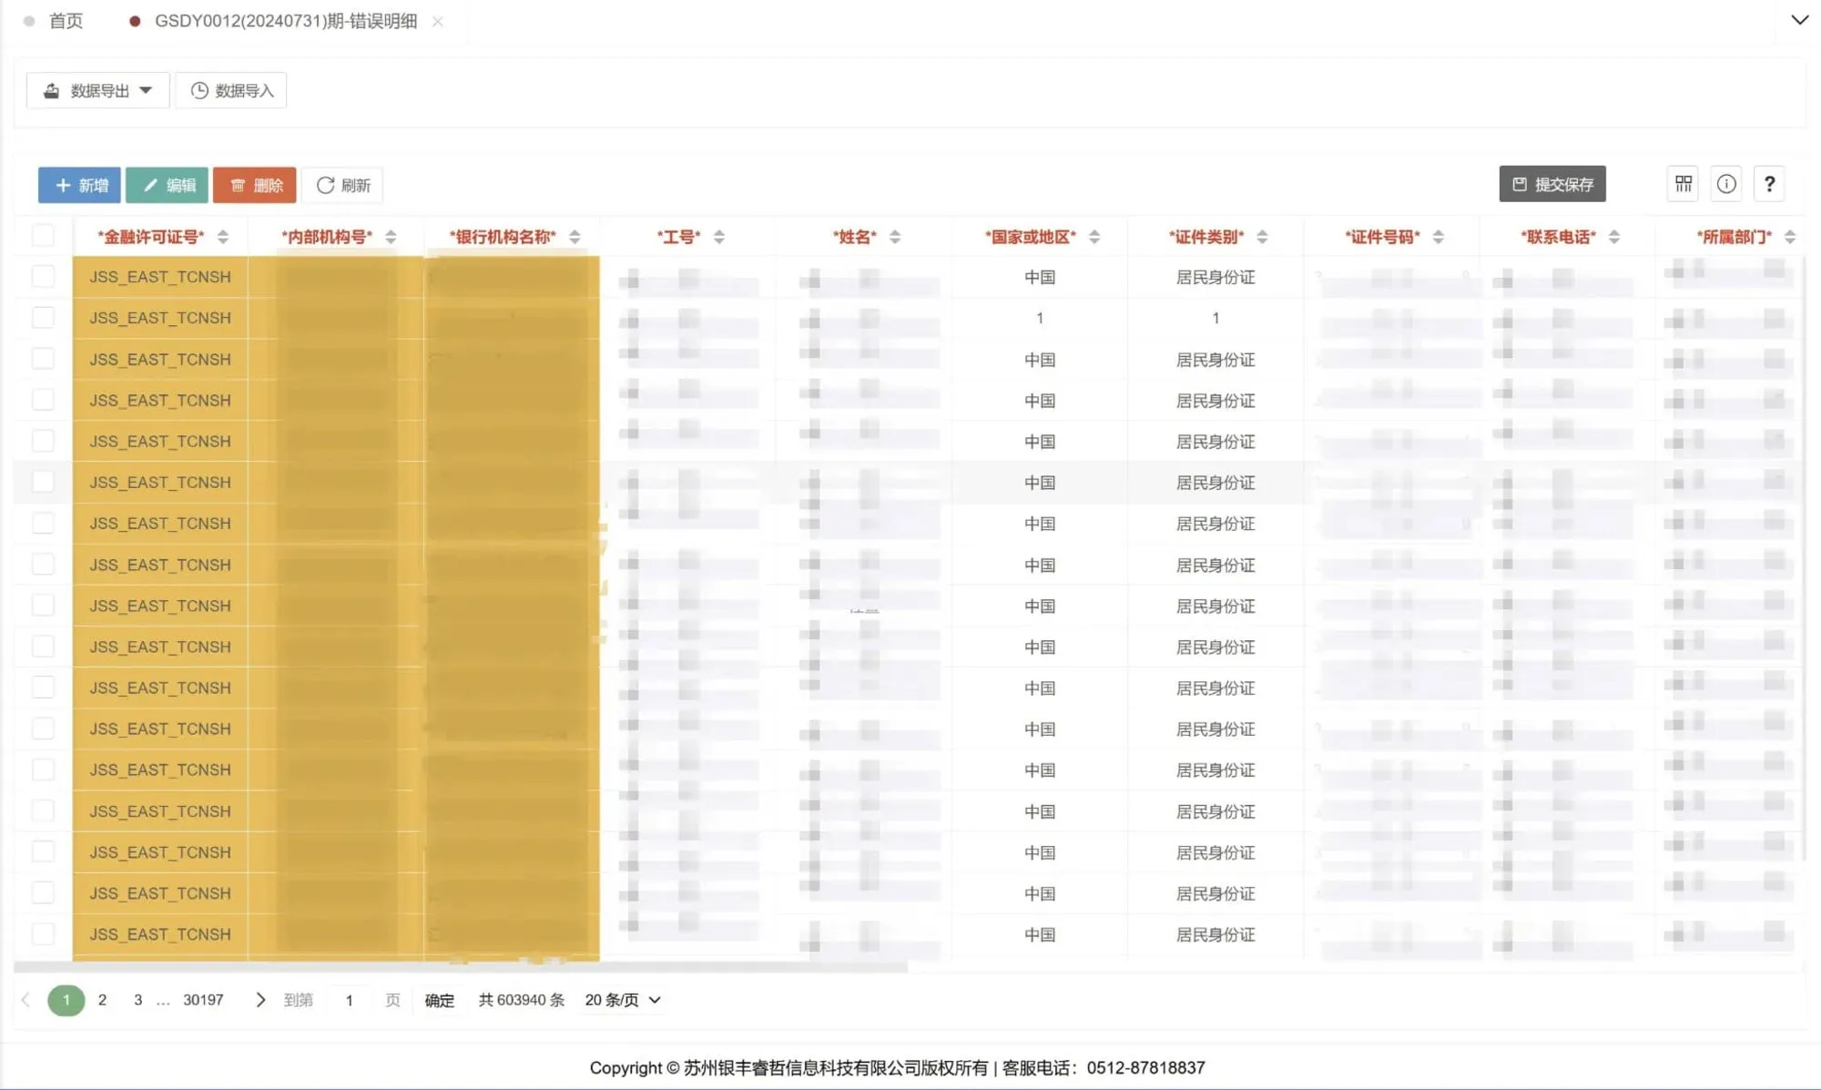This screenshot has width=1821, height=1090.
Task: Open help with the question mark icon
Action: (1769, 184)
